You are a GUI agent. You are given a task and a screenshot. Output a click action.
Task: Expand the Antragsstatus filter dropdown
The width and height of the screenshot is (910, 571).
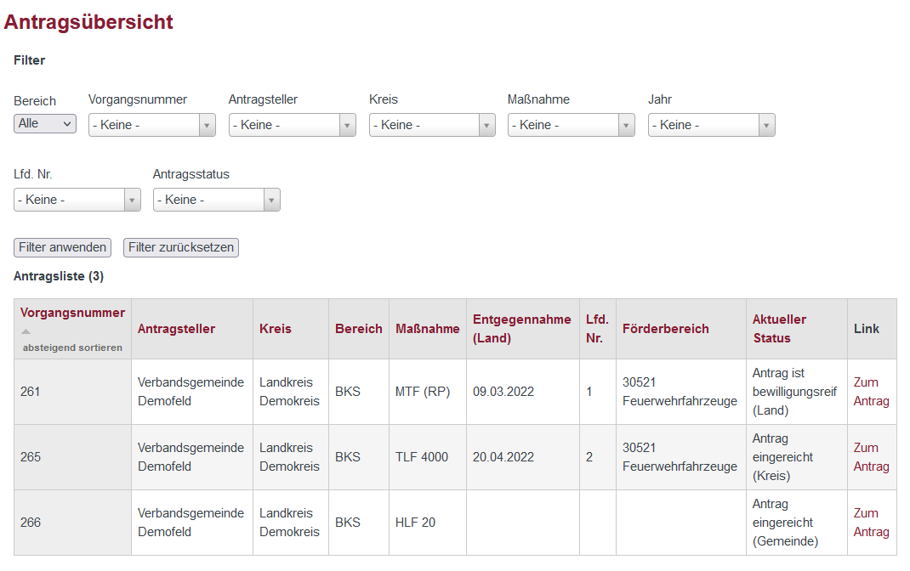(x=217, y=200)
